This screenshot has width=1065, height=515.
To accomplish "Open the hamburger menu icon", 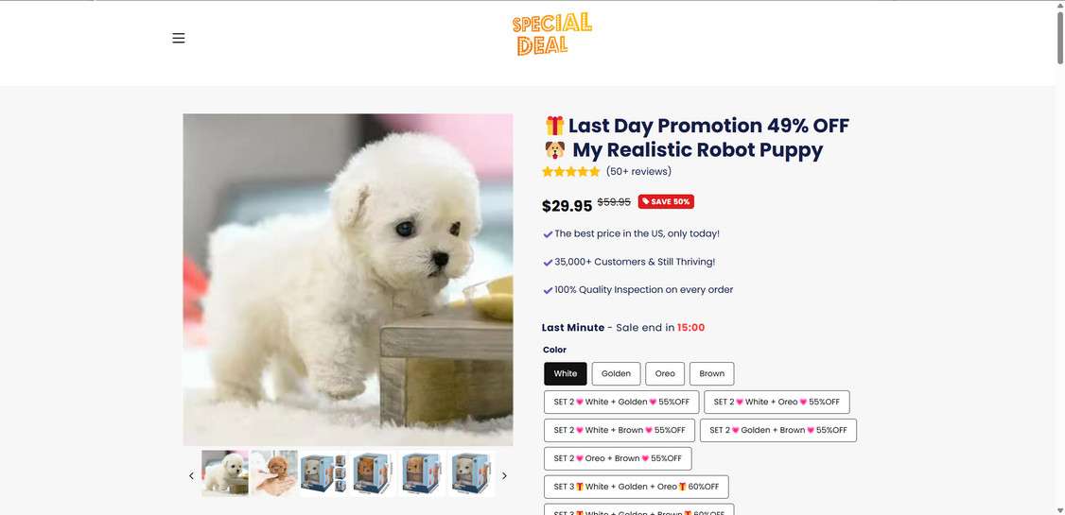I will tap(179, 38).
